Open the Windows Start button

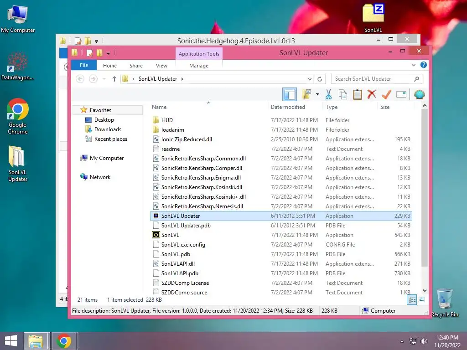11,341
